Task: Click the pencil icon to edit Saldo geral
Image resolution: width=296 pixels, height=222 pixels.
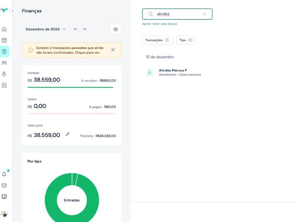Action: 68,134
